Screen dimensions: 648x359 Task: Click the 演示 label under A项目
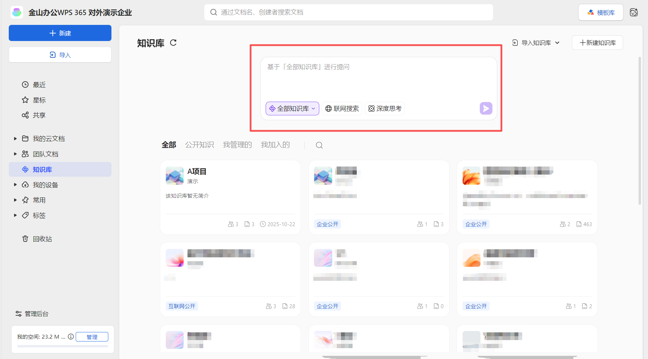coord(192,181)
